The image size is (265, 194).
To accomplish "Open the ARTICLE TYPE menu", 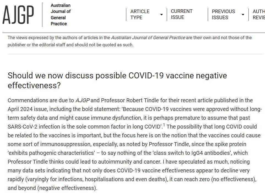I will [x=140, y=15].
